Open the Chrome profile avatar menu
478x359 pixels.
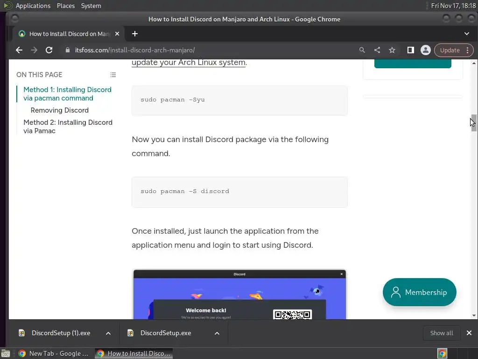tap(426, 50)
